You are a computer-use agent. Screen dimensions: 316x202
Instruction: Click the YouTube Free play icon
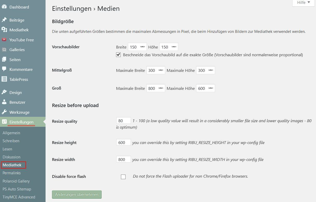[4, 40]
